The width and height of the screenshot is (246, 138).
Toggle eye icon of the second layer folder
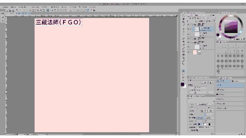[188, 39]
